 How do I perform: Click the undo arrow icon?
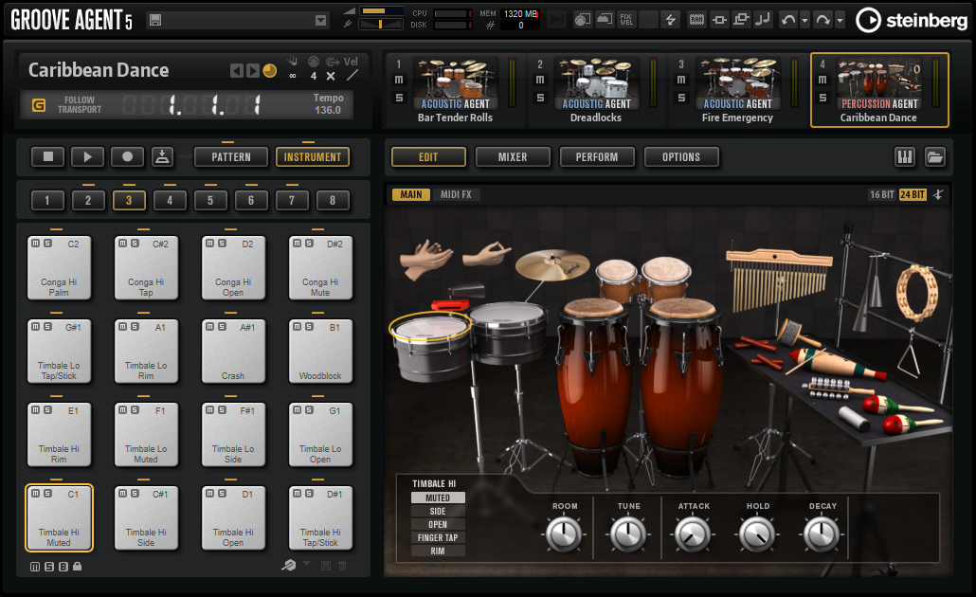(x=788, y=20)
